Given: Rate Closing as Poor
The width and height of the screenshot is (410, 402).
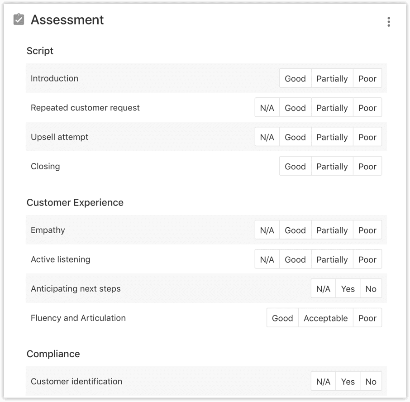Looking at the screenshot, I should tap(367, 166).
